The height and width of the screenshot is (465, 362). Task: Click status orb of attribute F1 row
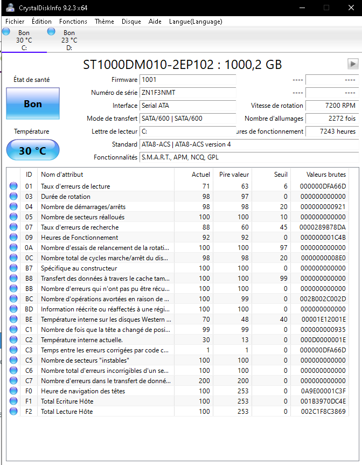(x=13, y=401)
